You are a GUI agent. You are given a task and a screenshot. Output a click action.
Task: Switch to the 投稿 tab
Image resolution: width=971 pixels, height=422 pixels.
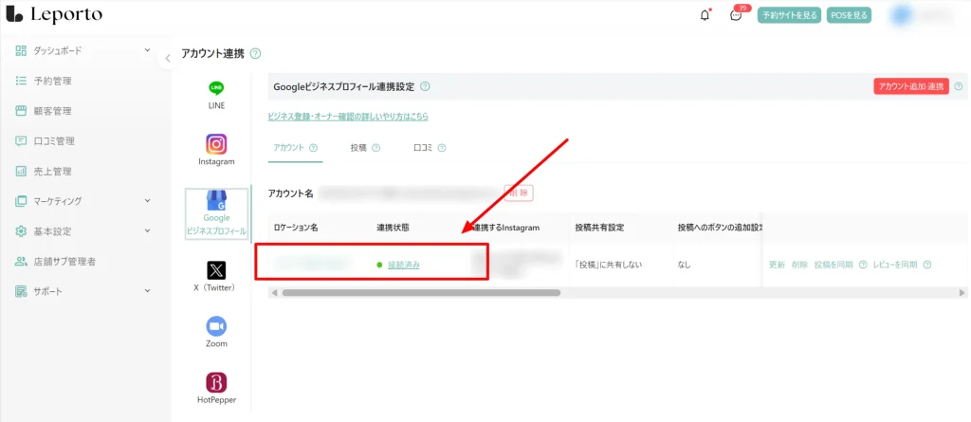358,148
